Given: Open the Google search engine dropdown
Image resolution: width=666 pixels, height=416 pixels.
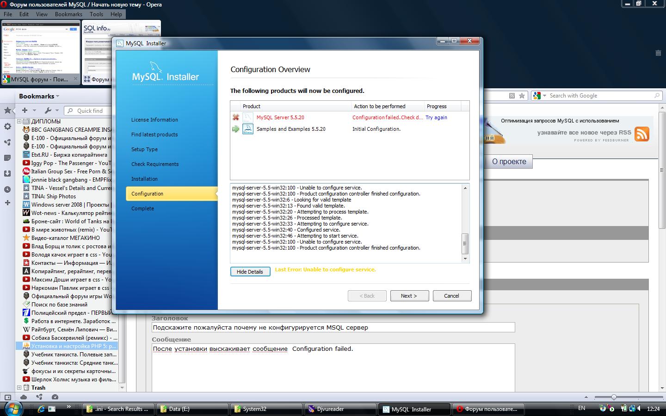Looking at the screenshot, I should click(538, 96).
